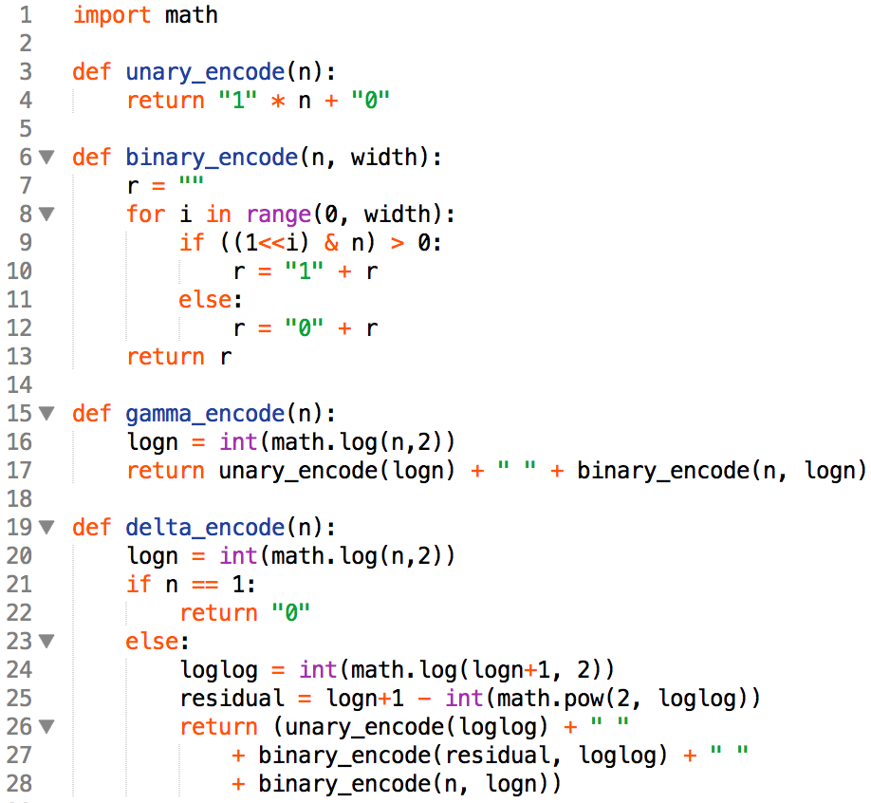
Task: Click line number 17 in the gutter
Action: [19, 471]
